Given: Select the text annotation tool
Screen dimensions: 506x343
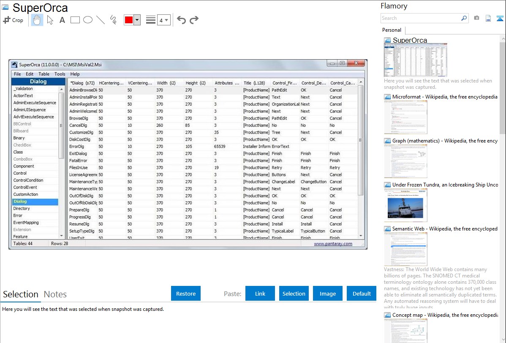Looking at the screenshot, I should pos(62,20).
